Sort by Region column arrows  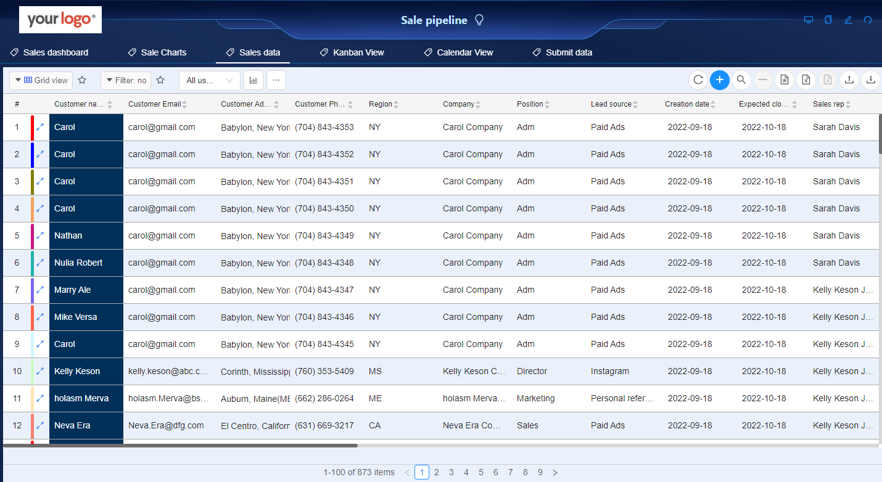pyautogui.click(x=396, y=104)
